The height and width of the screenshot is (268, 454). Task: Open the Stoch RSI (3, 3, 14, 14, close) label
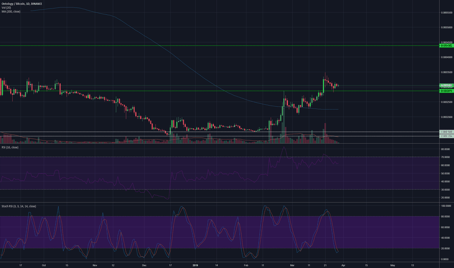(19, 206)
